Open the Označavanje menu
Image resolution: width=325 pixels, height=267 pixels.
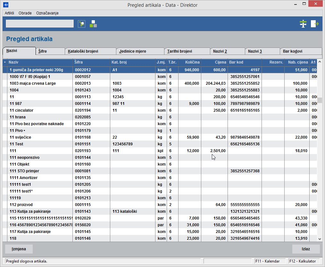click(47, 13)
